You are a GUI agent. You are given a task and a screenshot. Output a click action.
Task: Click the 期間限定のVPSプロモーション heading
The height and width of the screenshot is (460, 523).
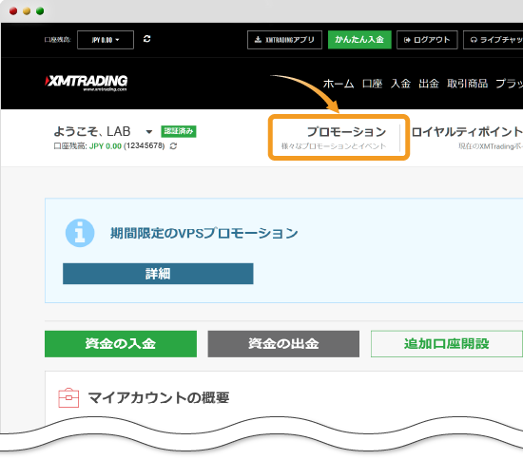[203, 233]
